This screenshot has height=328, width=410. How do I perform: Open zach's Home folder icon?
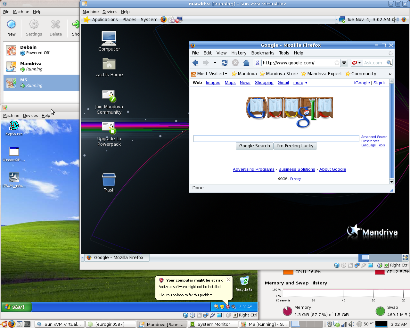coord(109,64)
